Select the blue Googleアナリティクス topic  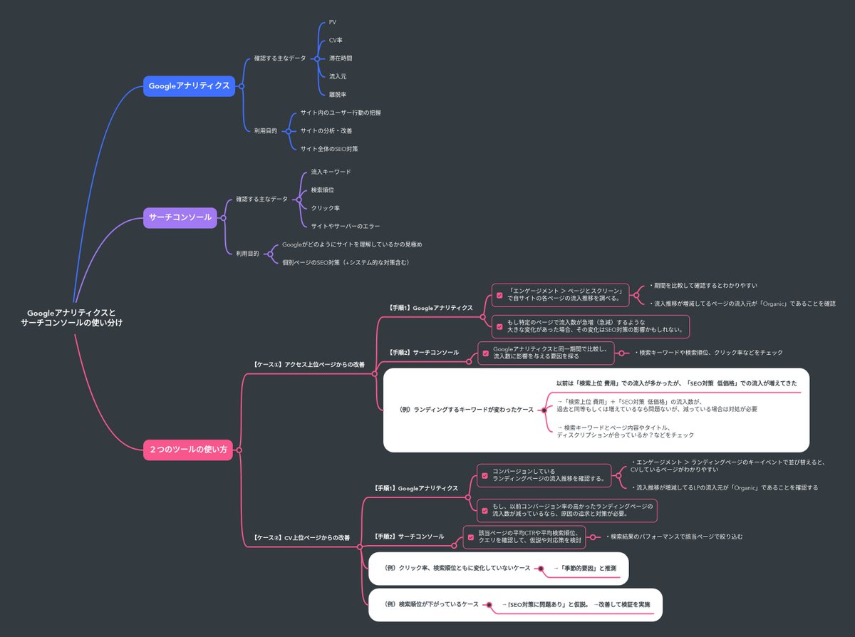point(189,86)
